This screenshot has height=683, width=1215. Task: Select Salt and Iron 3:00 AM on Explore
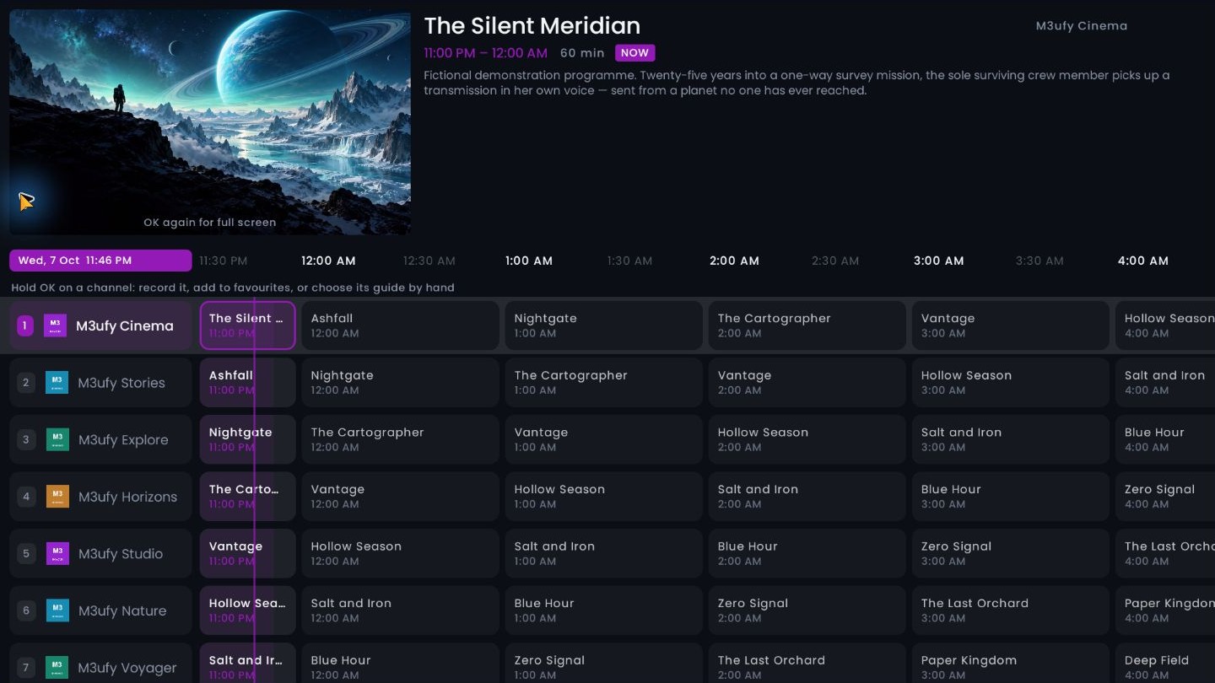[x=1010, y=439]
